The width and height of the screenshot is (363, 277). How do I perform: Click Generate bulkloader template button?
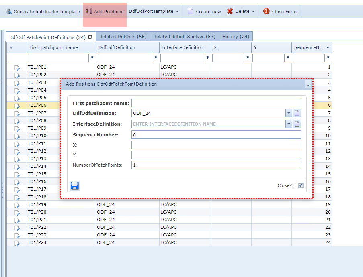(43, 12)
